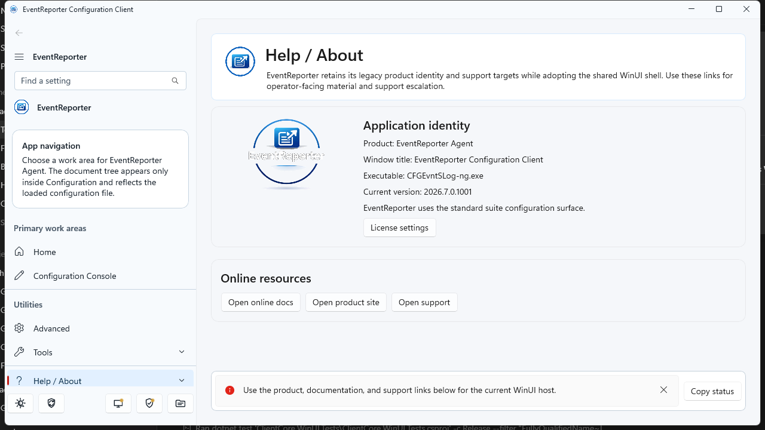Click the shield checkmark icon with badge
Viewport: 765px width, 430px height.
[149, 404]
